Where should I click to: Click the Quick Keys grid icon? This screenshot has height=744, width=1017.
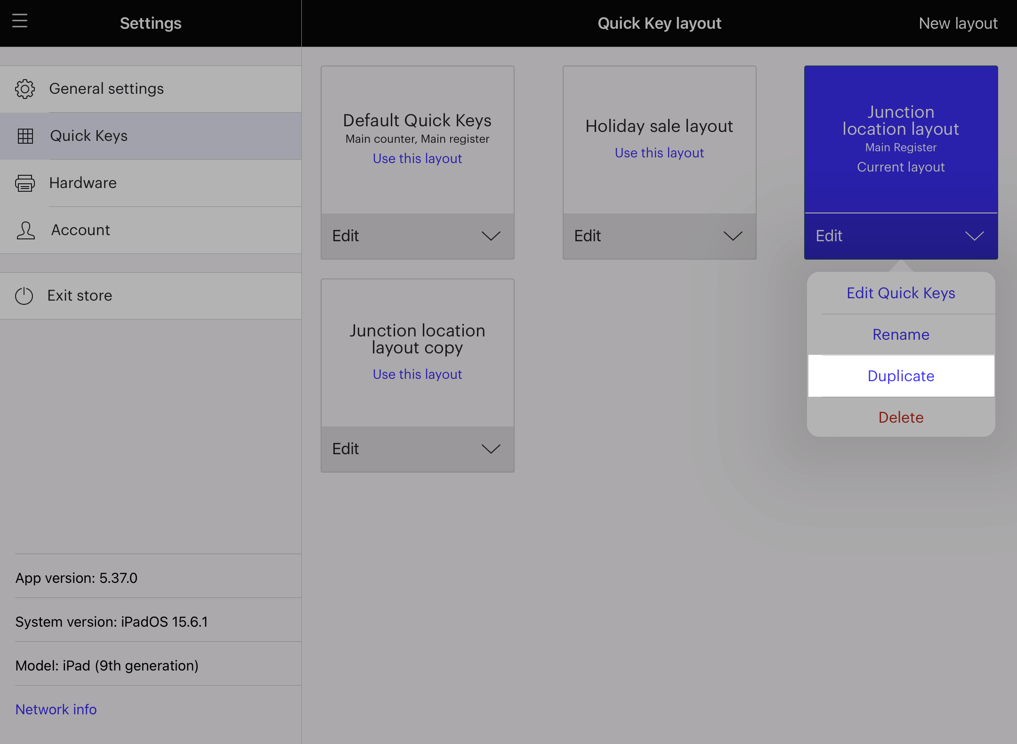tap(25, 136)
